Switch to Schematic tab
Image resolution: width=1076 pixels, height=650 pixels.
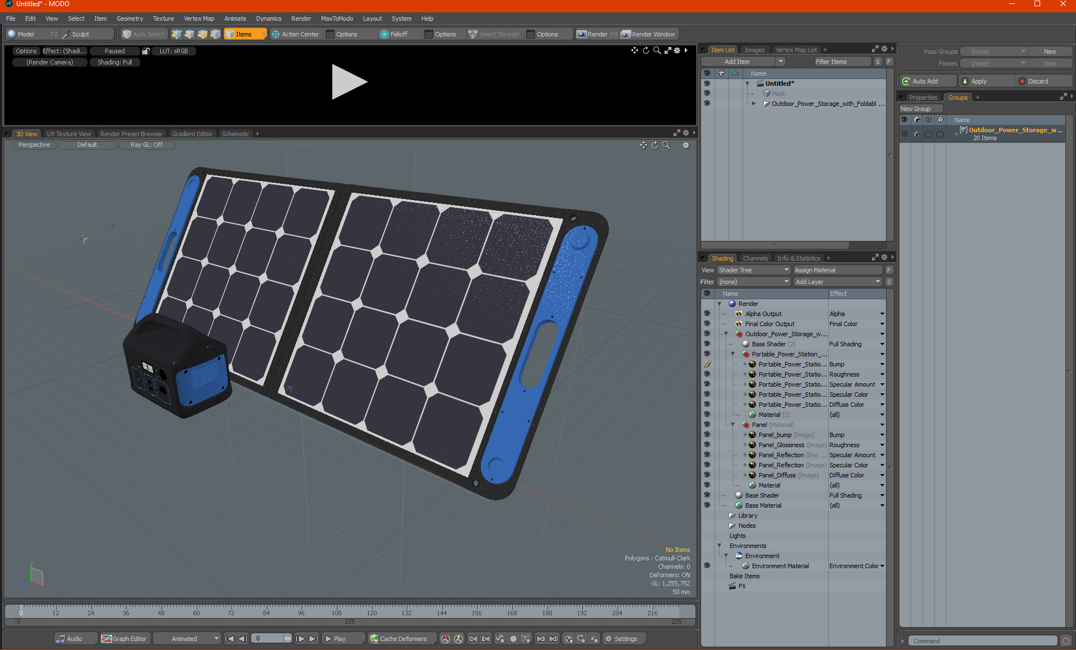coord(235,134)
